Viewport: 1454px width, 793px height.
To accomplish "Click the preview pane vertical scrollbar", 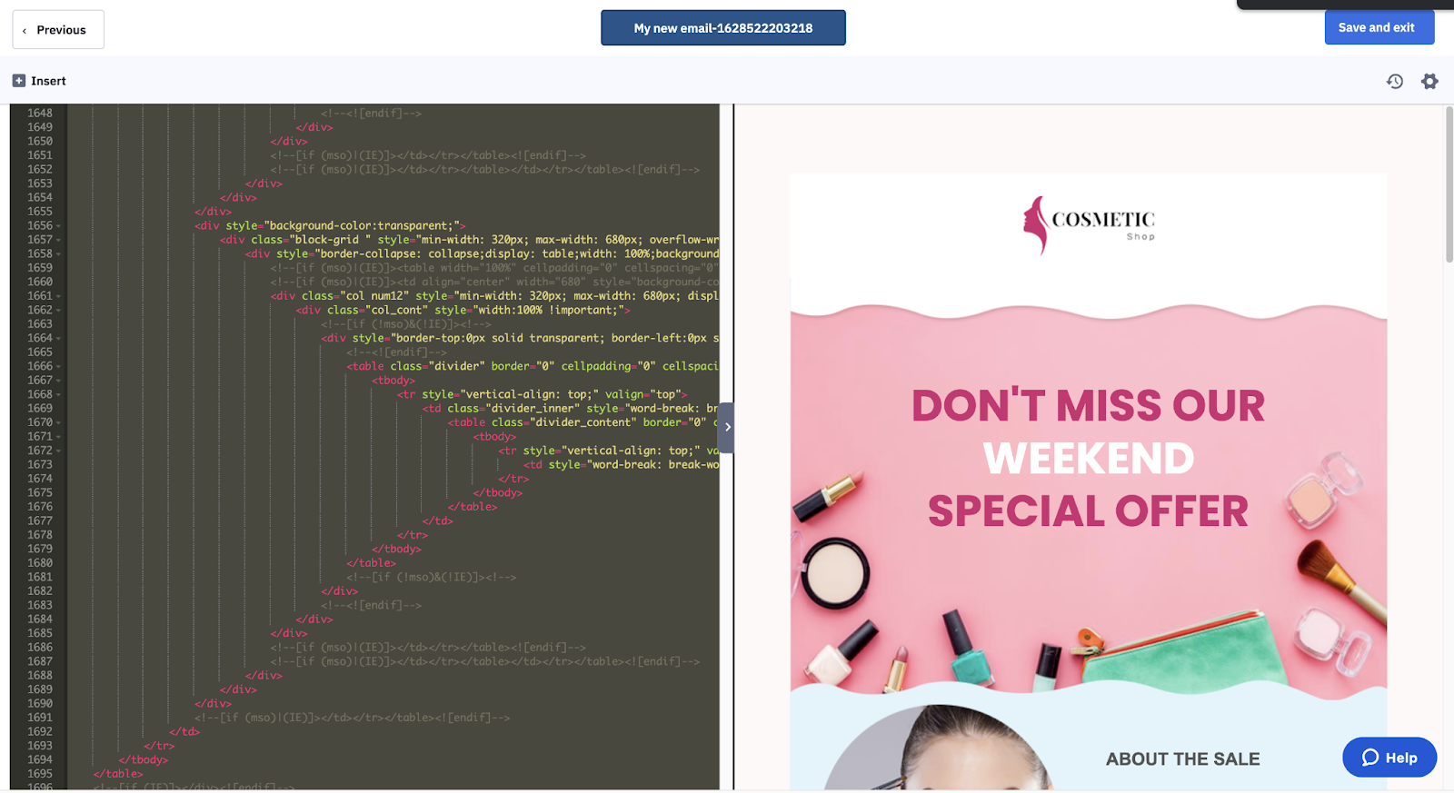I will click(1449, 185).
